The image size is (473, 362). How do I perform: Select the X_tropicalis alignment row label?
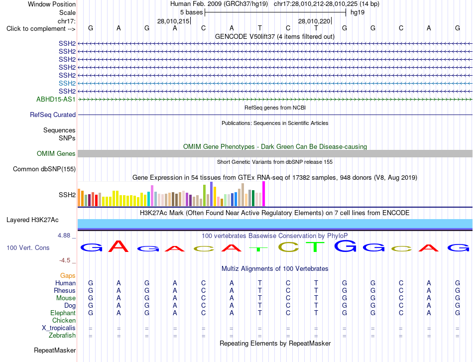(59, 328)
